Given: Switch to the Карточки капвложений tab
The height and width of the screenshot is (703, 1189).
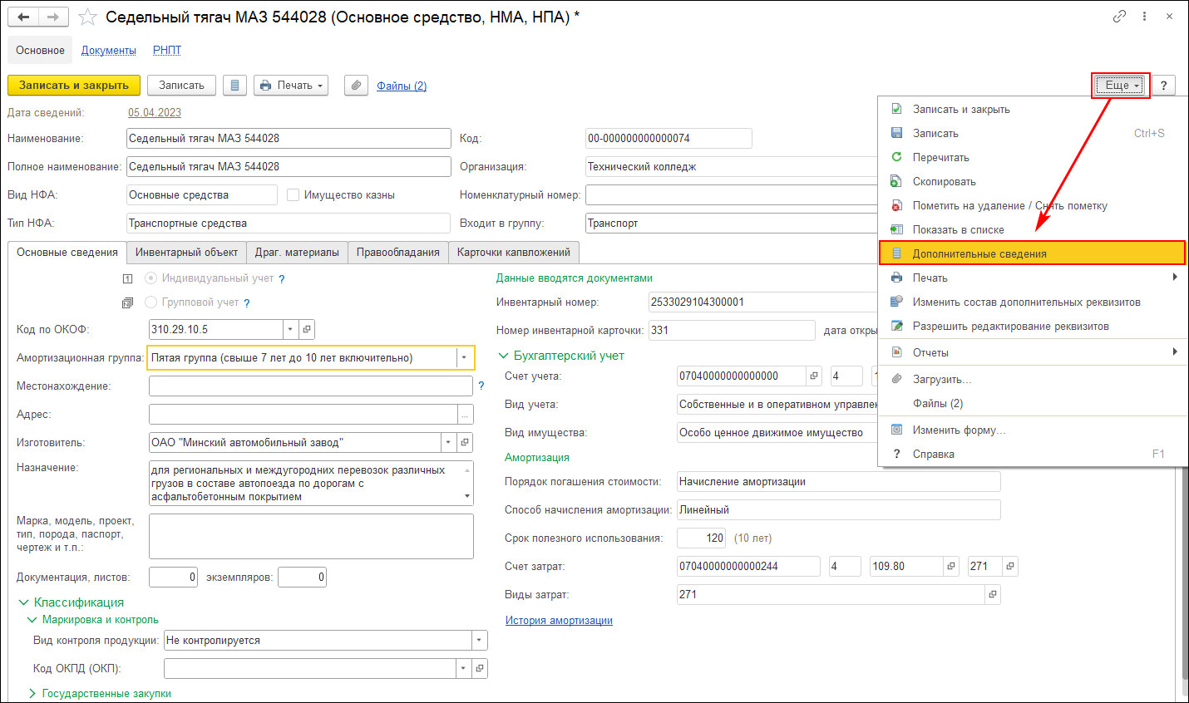Looking at the screenshot, I should point(514,252).
